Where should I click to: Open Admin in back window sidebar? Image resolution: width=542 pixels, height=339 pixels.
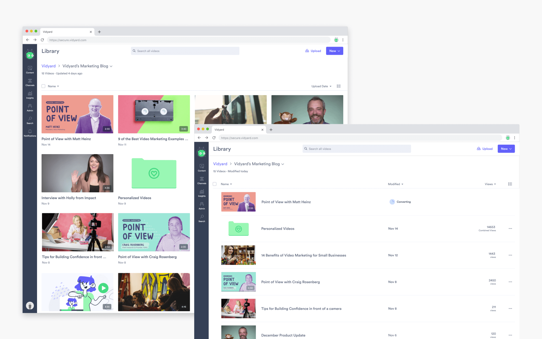[30, 108]
